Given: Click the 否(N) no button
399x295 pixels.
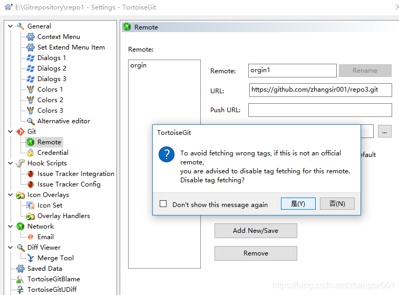Looking at the screenshot, I should coord(337,204).
